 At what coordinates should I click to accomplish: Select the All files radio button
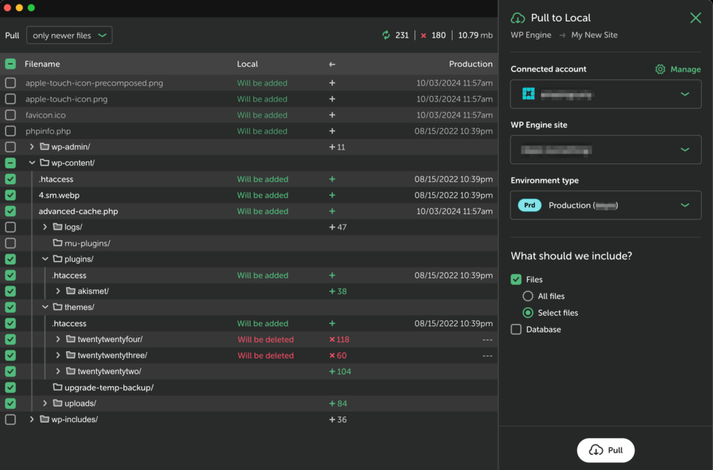point(528,296)
